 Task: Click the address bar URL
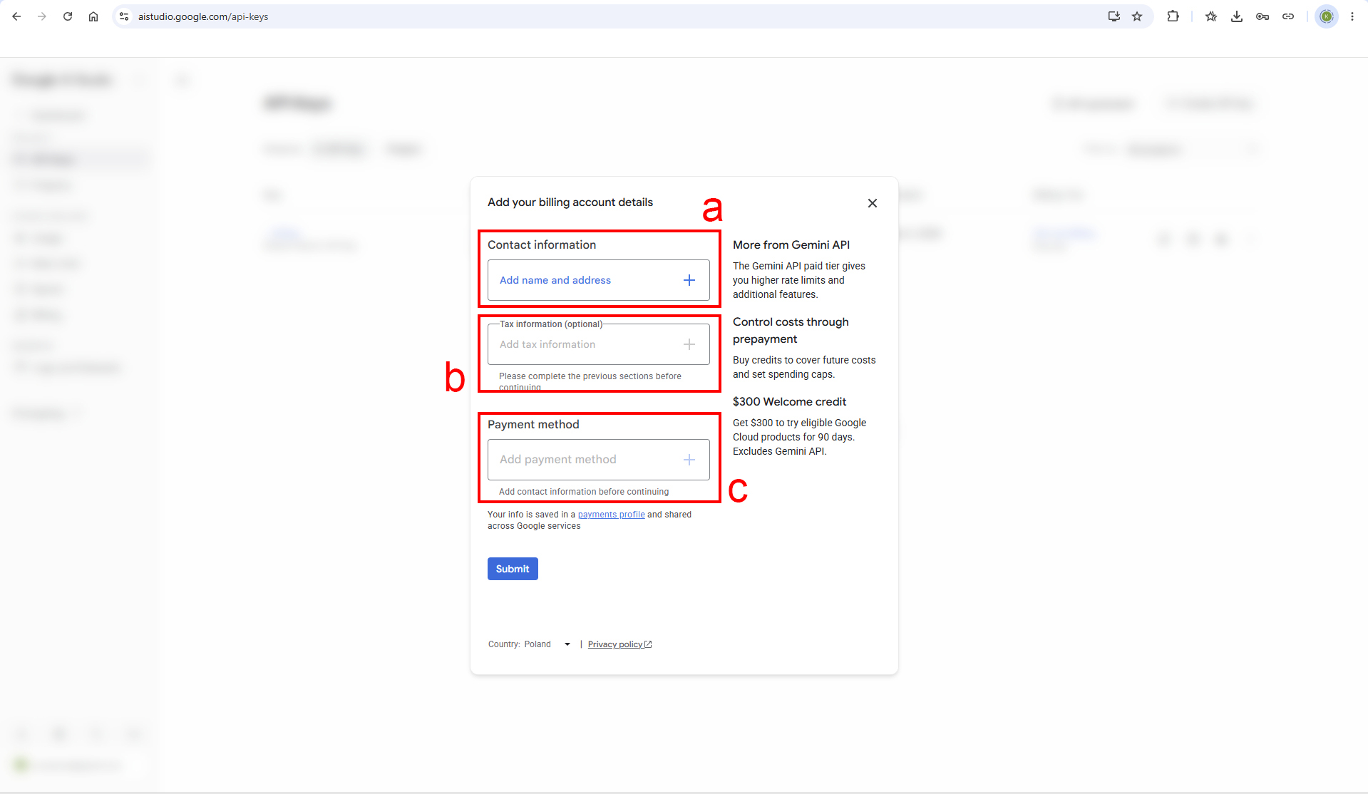pos(203,16)
